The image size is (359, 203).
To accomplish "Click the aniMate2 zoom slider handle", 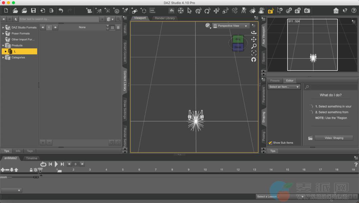I will click(x=36, y=177).
